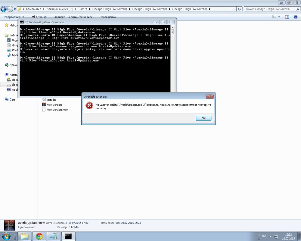Click Записать на оптический диск
This screenshot has height=241, width=301.
click(73, 17)
